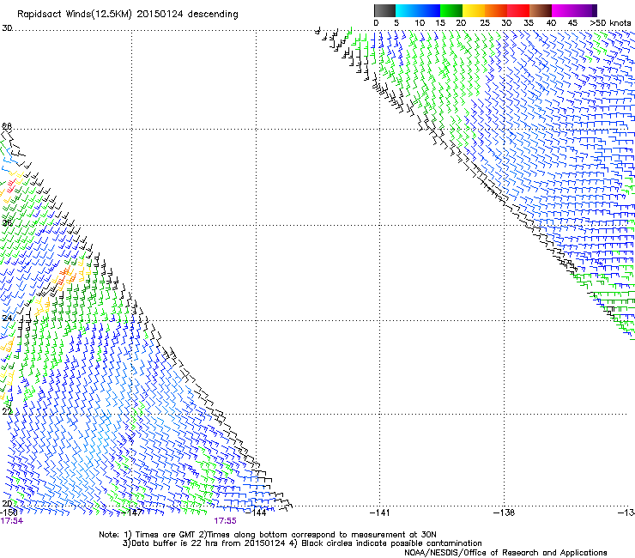The height and width of the screenshot is (558, 635).
Task: Click the gray 0-5 knots legend swatch
Action: 384,10
